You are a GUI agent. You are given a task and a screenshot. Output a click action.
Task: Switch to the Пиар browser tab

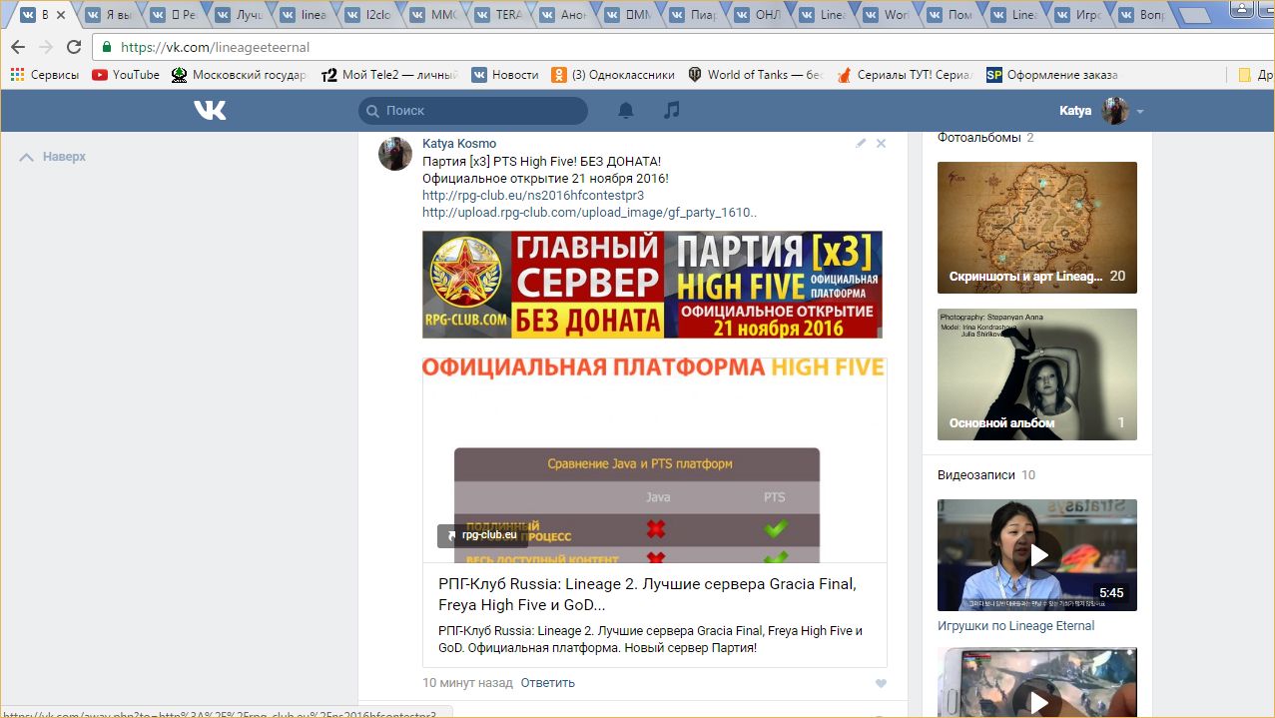click(693, 15)
